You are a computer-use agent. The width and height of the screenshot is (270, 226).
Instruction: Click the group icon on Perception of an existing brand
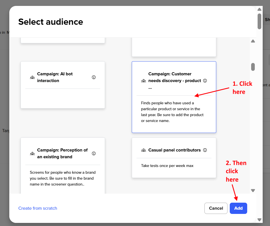pyautogui.click(x=32, y=153)
